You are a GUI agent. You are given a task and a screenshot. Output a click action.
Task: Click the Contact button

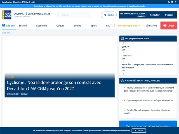(x=109, y=15)
